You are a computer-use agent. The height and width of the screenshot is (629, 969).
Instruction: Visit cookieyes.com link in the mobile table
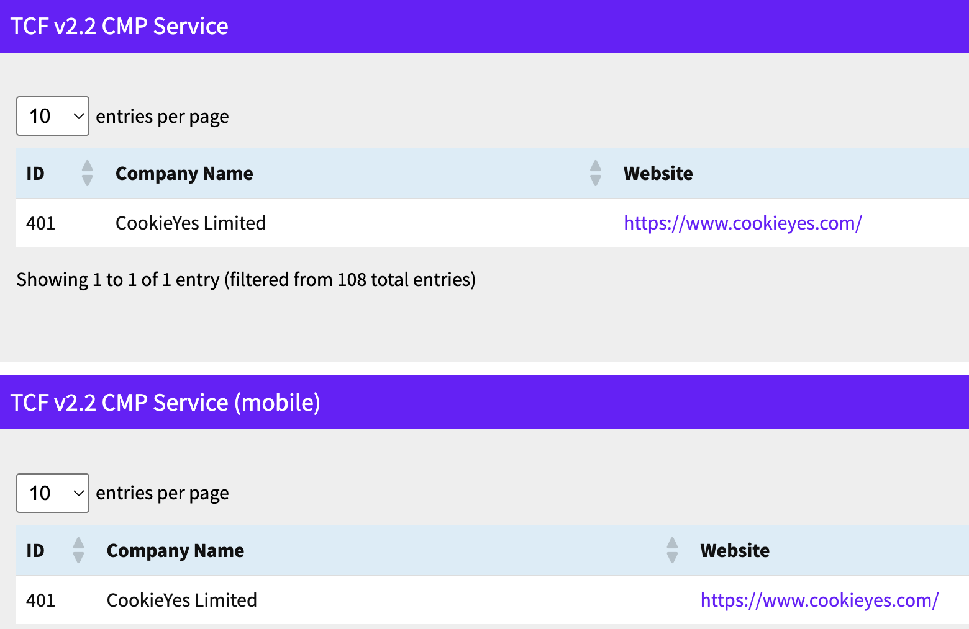(x=819, y=600)
